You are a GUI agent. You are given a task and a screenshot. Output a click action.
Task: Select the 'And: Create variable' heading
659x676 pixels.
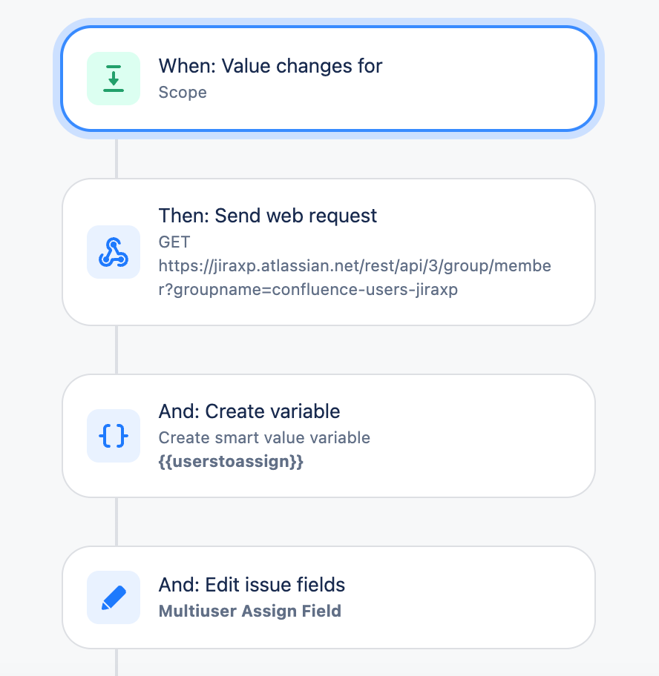pos(249,411)
